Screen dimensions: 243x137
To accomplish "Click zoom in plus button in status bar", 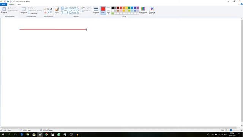I will 241,130.
